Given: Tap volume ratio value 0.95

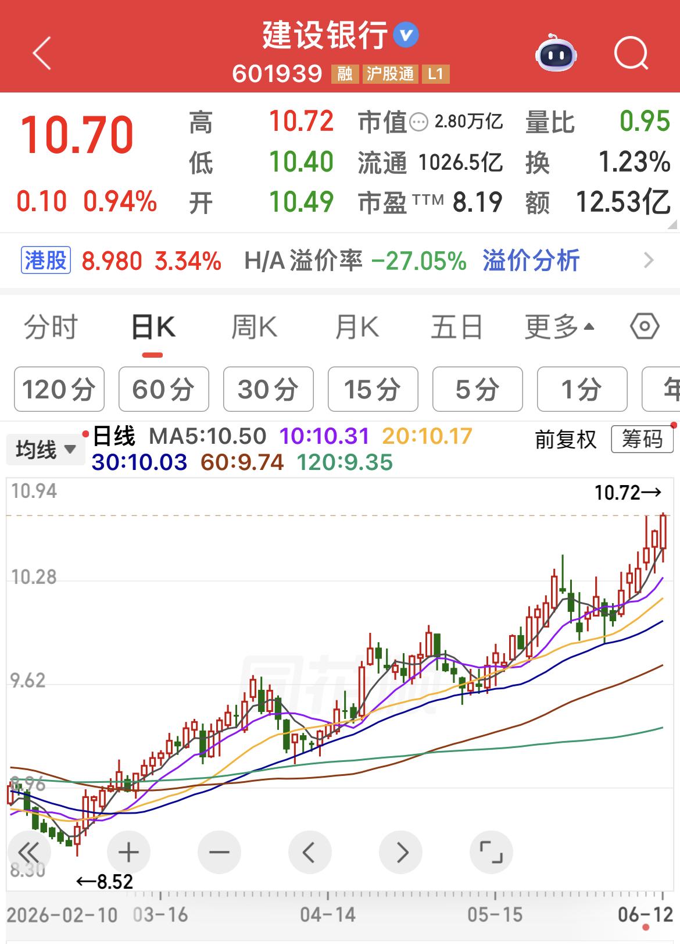Looking at the screenshot, I should click(x=645, y=122).
